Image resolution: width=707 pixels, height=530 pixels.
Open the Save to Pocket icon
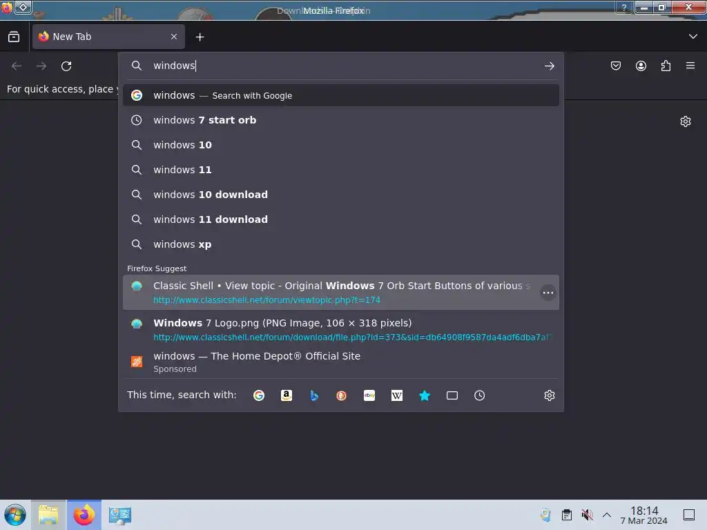615,66
